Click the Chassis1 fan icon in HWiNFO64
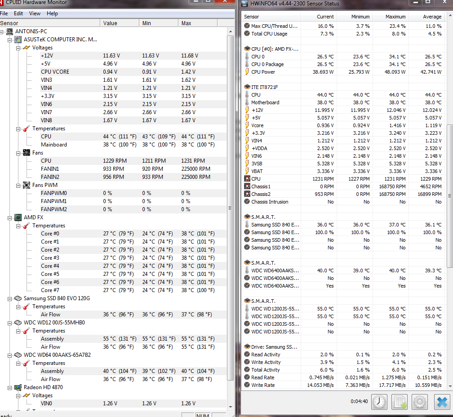The width and height of the screenshot is (453, 417). point(247,186)
